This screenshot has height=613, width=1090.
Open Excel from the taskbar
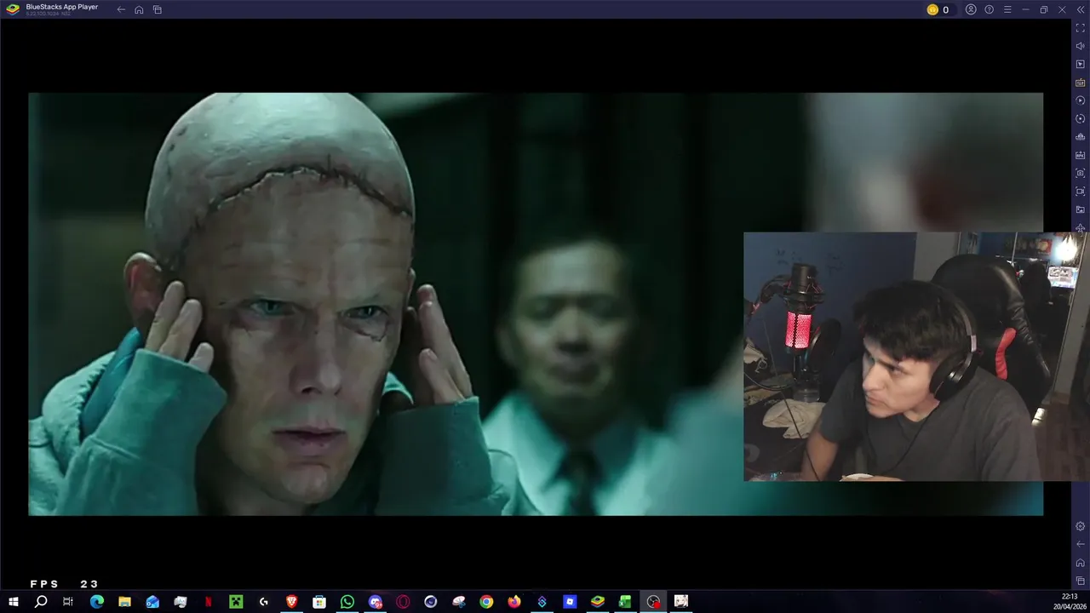click(x=625, y=602)
